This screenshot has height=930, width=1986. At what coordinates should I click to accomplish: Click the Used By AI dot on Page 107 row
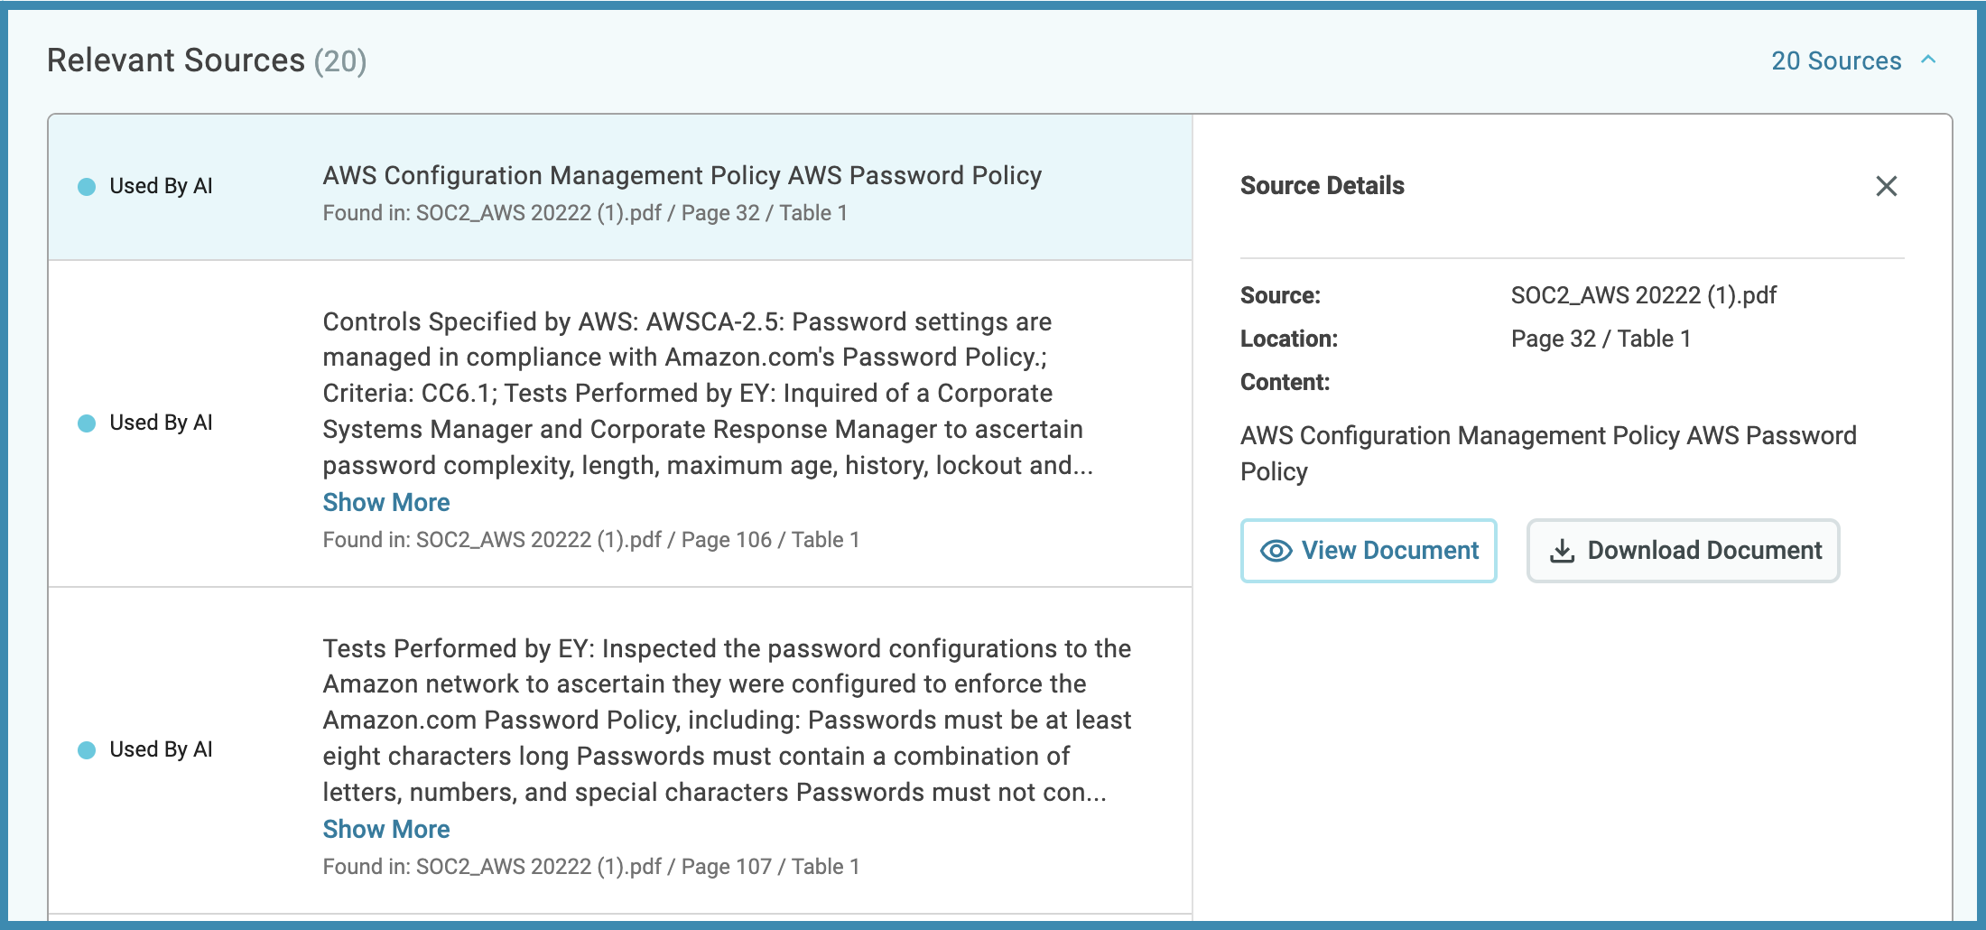point(87,750)
